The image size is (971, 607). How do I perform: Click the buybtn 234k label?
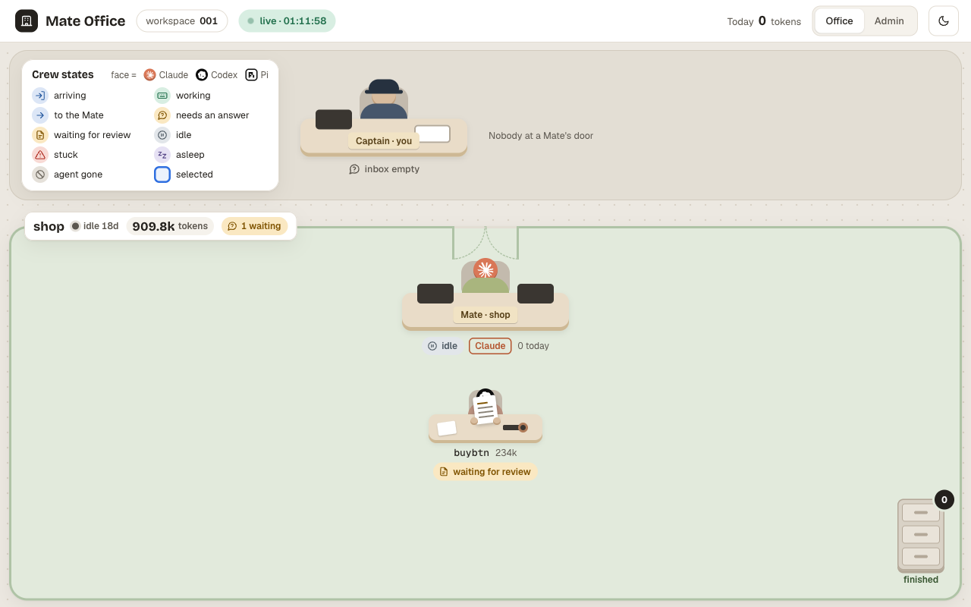[x=485, y=453]
